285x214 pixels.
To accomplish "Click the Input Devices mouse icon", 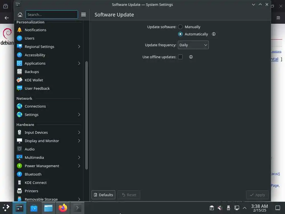I will click(19, 132).
